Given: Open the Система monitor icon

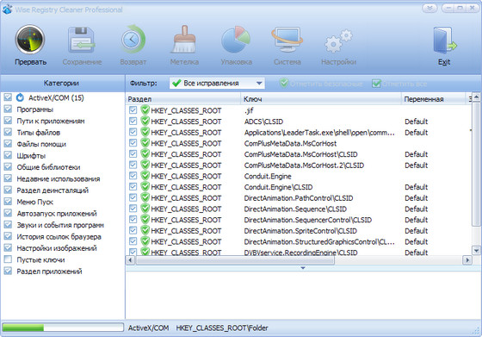Looking at the screenshot, I should pos(287,40).
